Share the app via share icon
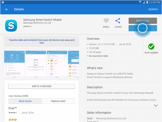The image size is (162, 122). (x=118, y=21)
